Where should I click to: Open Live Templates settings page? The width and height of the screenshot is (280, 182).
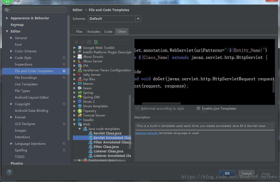[x=26, y=84]
